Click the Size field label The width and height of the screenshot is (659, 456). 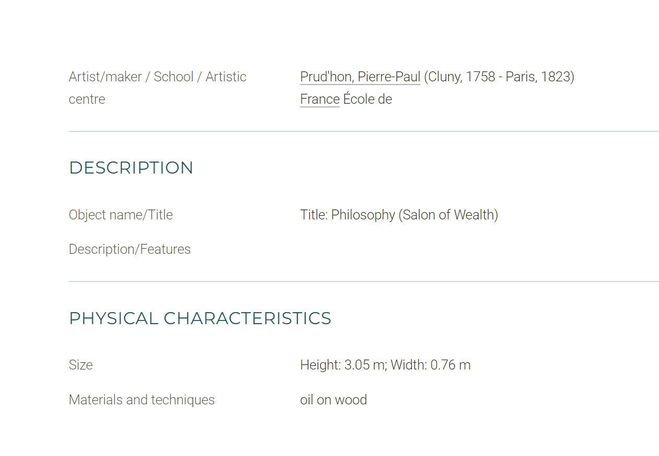click(80, 365)
